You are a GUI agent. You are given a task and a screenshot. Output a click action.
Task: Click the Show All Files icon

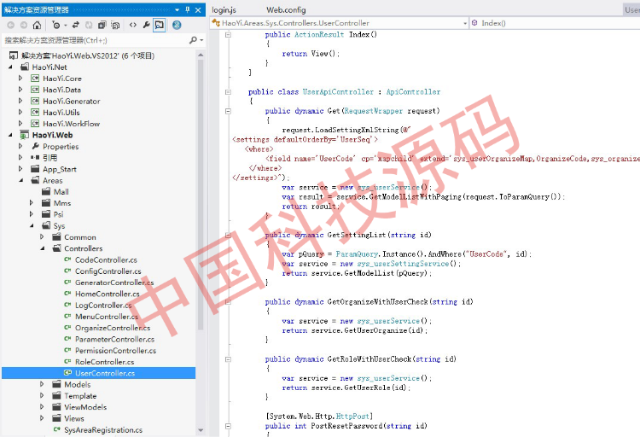click(x=115, y=26)
